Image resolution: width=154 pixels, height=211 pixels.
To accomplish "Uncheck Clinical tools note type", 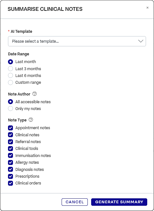I will [x=10, y=149].
